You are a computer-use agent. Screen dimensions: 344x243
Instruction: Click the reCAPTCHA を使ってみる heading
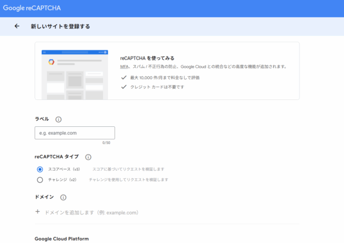tap(147, 58)
